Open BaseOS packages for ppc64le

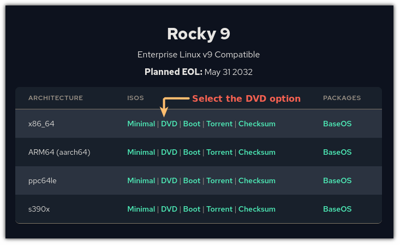coord(337,181)
